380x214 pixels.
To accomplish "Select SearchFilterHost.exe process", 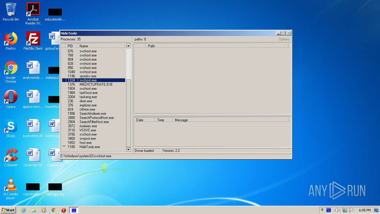I will (94, 122).
